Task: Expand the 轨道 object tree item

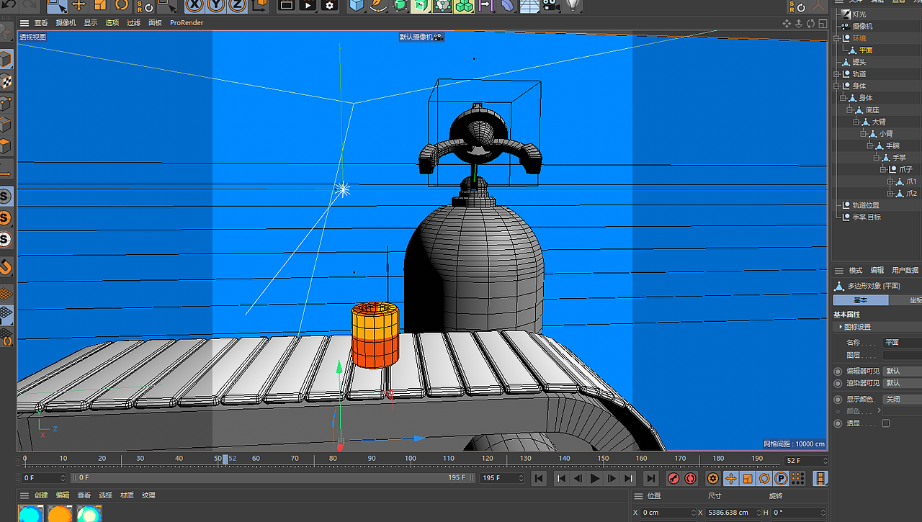Action: (x=836, y=73)
